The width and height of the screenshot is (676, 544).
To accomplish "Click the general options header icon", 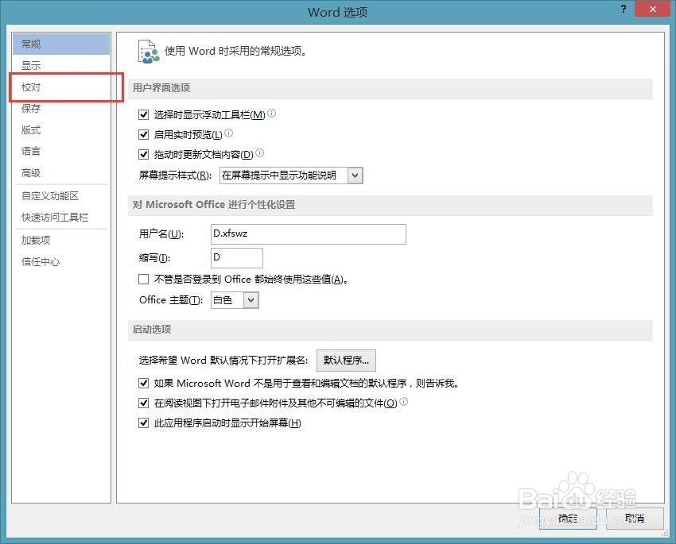I will (x=148, y=52).
